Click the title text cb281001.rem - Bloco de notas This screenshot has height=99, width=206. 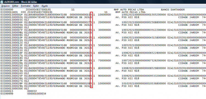21,2
